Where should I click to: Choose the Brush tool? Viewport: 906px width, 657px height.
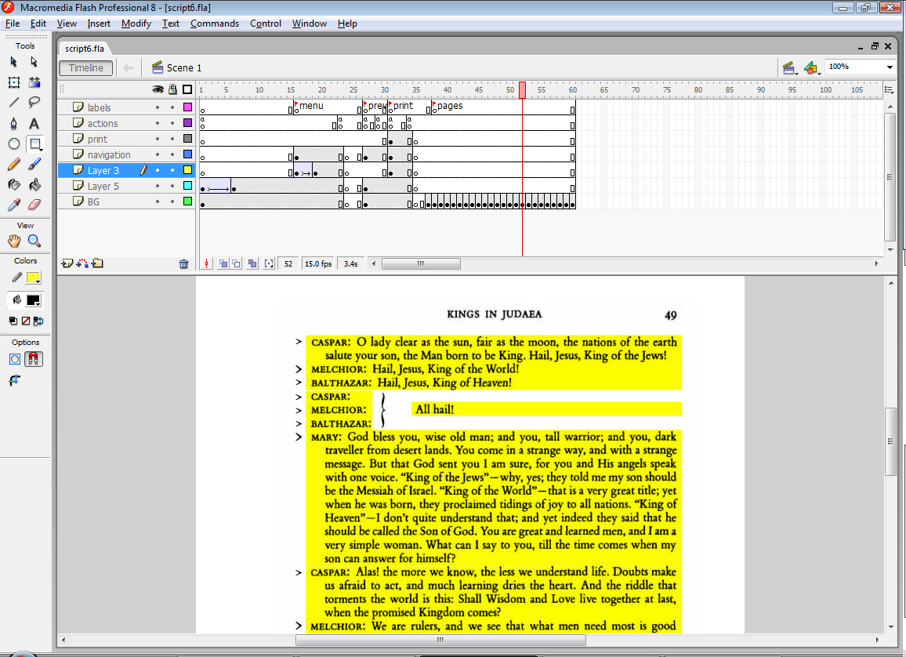tap(34, 165)
